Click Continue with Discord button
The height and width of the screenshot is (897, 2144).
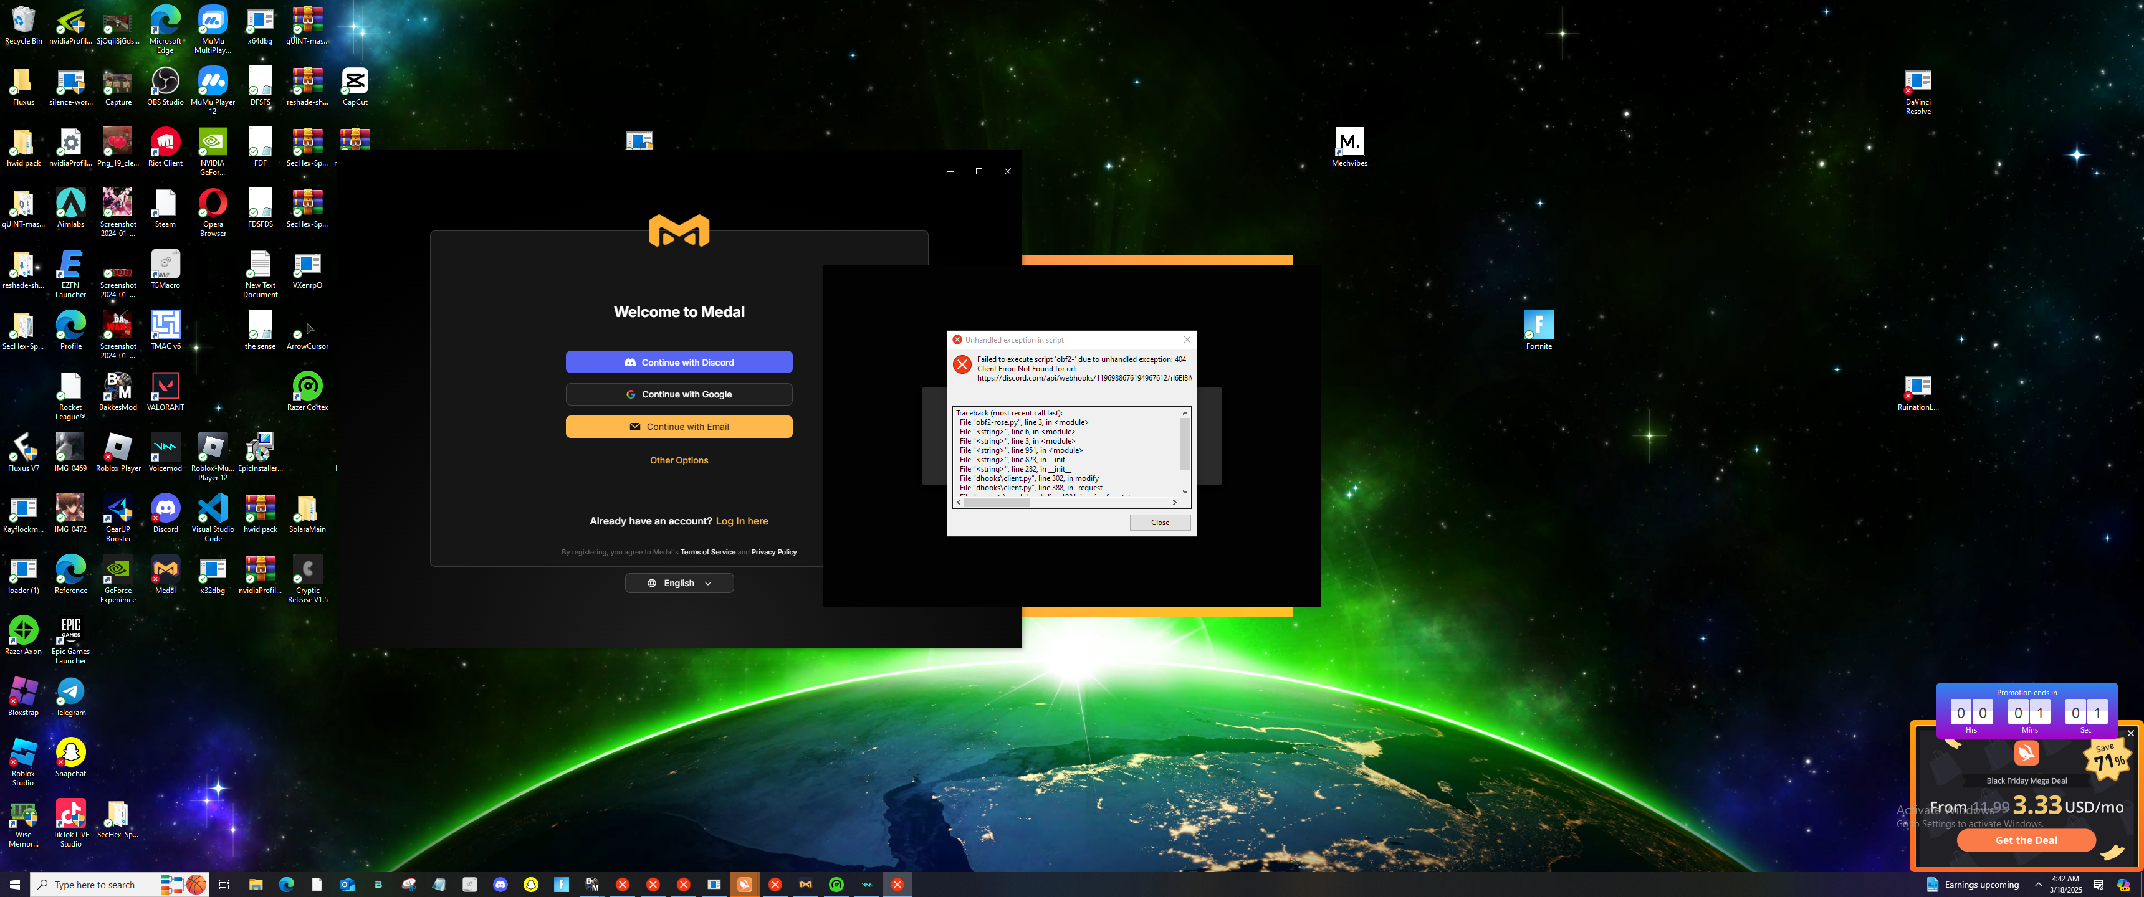(x=678, y=362)
